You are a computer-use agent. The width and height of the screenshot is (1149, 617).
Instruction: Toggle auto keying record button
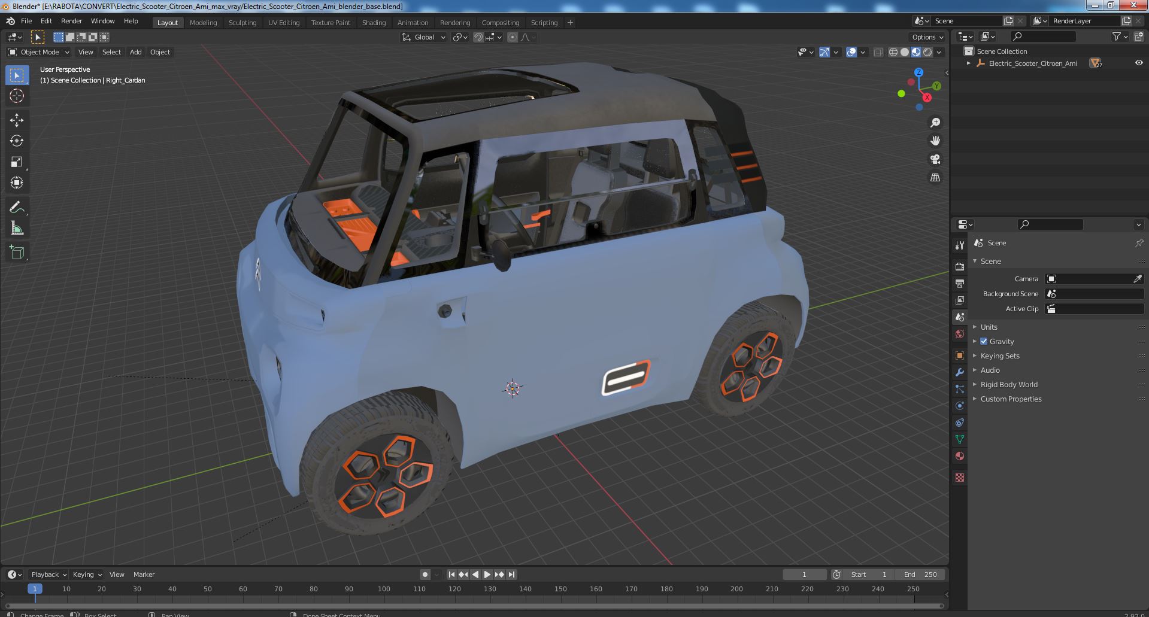tap(425, 575)
